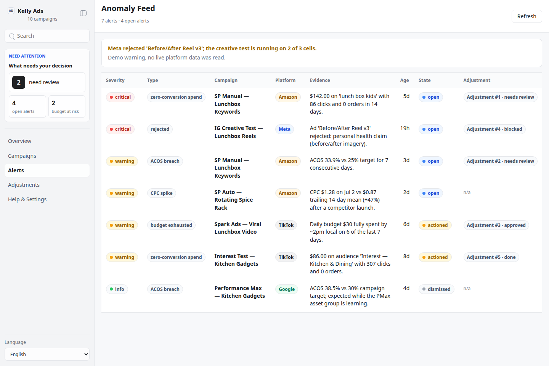Click the '2 budget at risk' tile
The width and height of the screenshot is (549, 366).
tap(67, 107)
